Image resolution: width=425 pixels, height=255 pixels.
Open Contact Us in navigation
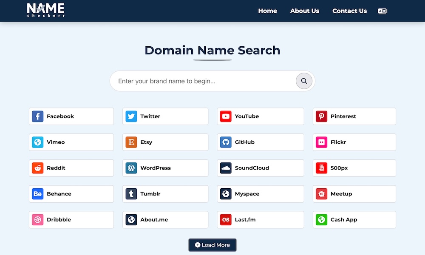click(349, 11)
